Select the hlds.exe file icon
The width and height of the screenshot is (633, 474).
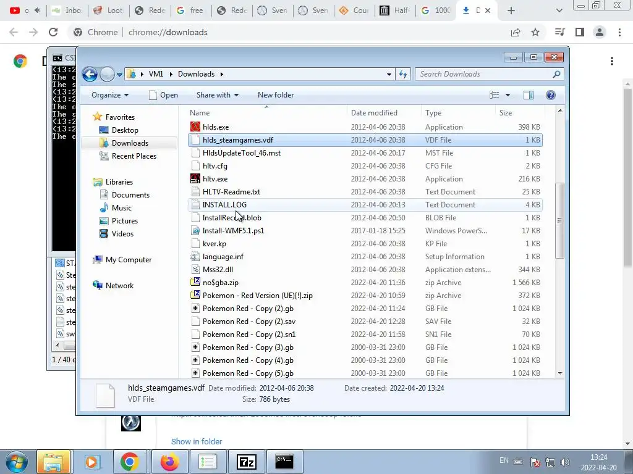pyautogui.click(x=195, y=127)
